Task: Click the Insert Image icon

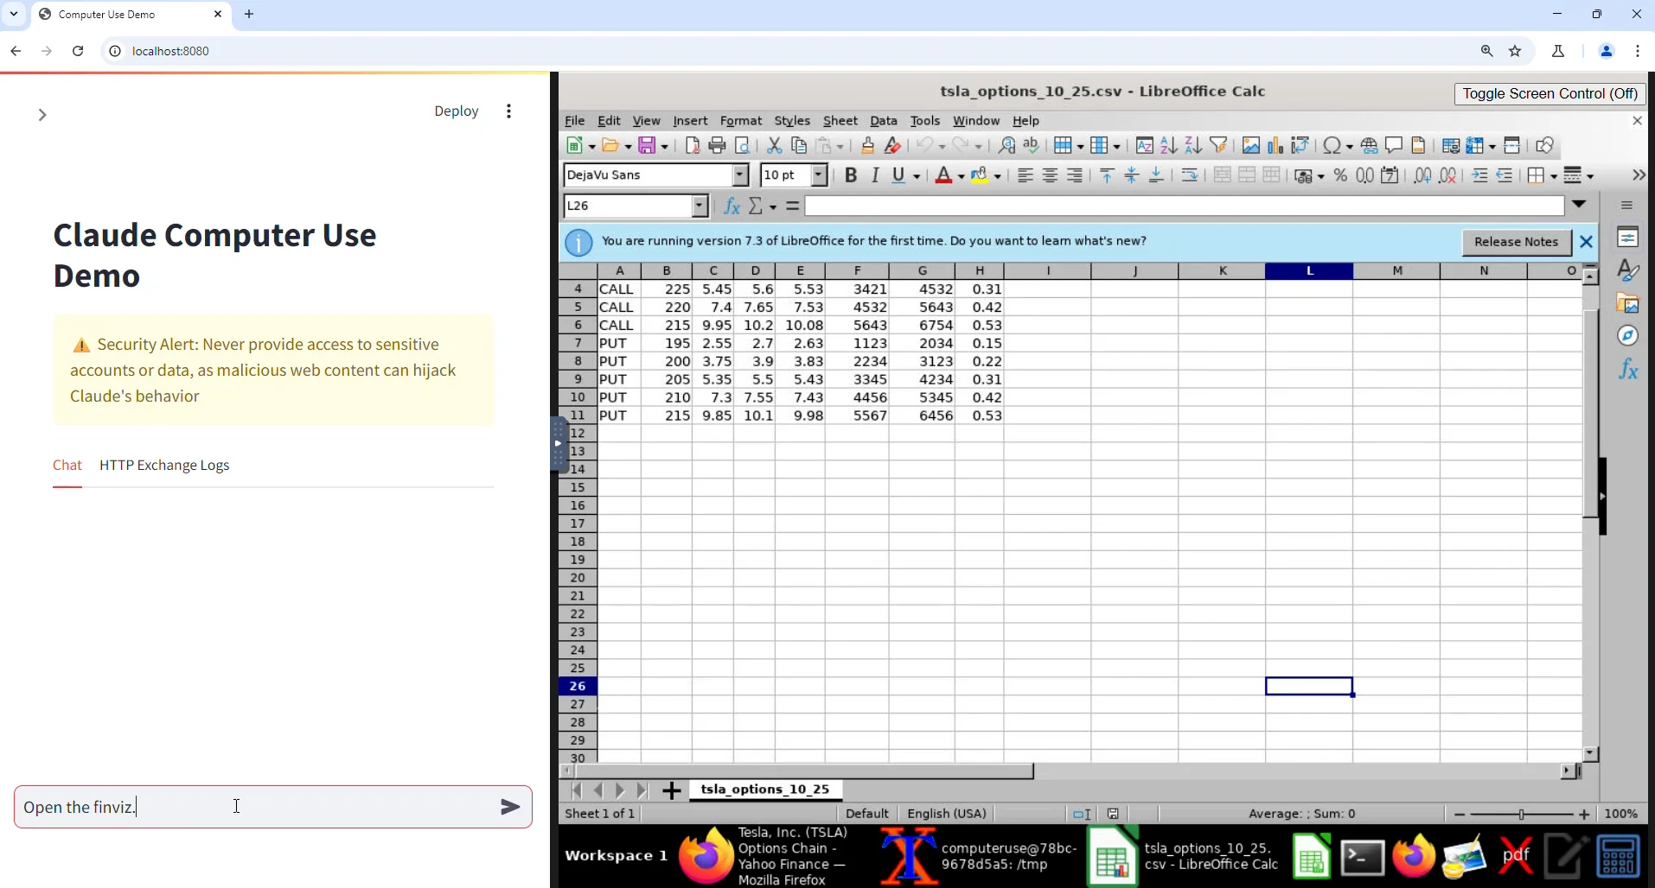Action: pos(1250,146)
